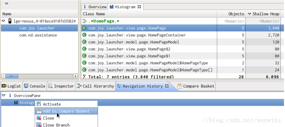285x127 pixels.
Task: Open the Compare Basket tab
Action: (196, 86)
